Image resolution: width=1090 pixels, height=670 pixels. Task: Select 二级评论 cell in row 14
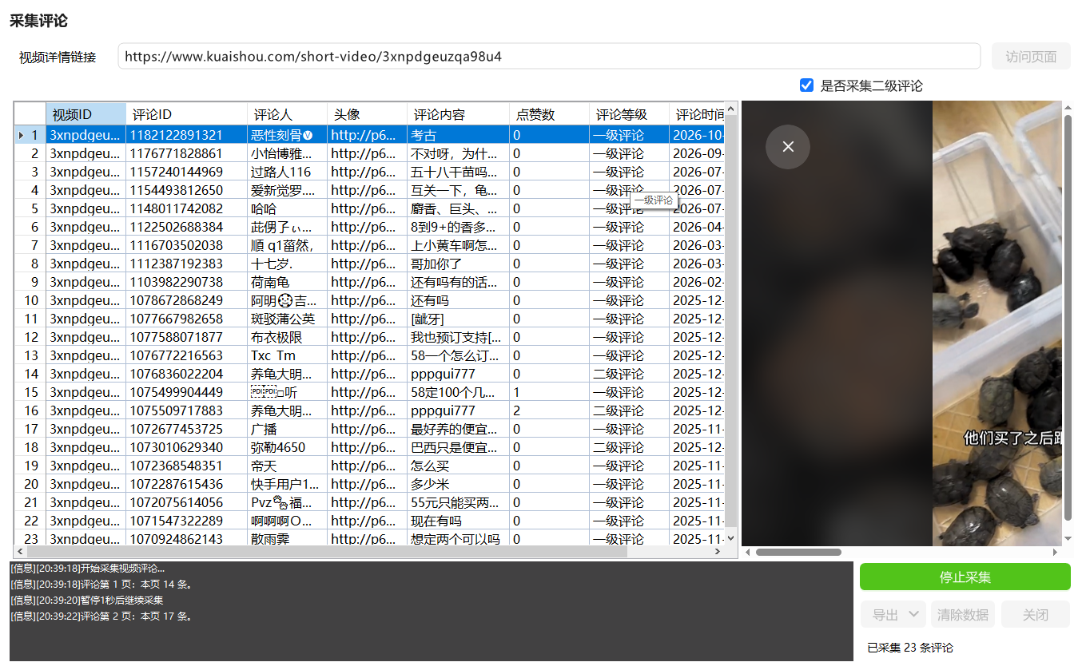pyautogui.click(x=629, y=374)
